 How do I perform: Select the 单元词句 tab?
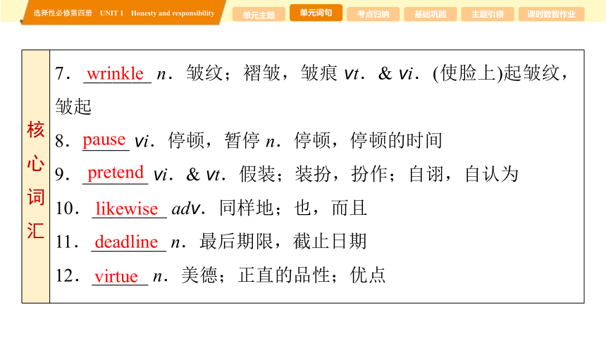coord(316,13)
